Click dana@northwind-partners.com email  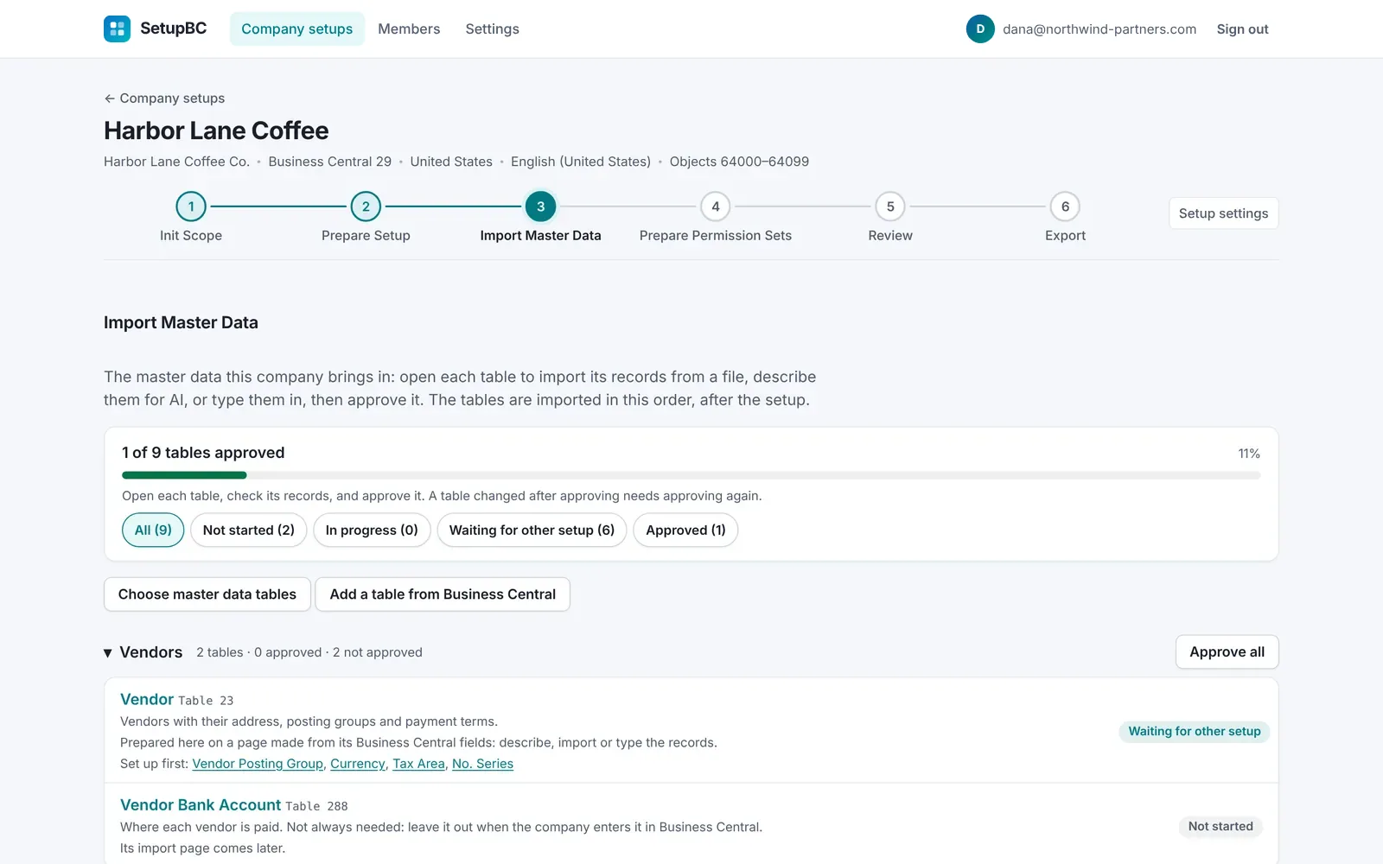coord(1099,29)
